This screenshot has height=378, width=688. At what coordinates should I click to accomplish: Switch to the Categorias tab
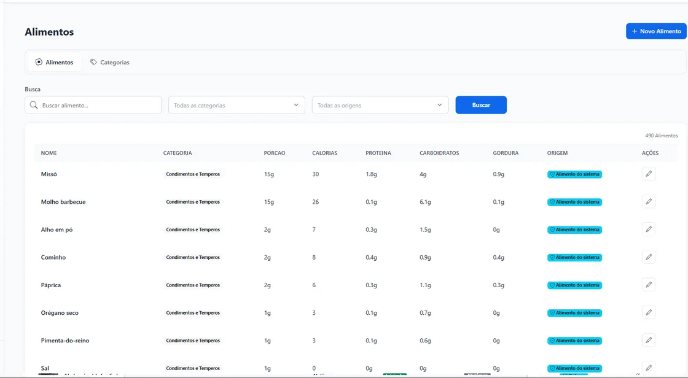pyautogui.click(x=110, y=62)
